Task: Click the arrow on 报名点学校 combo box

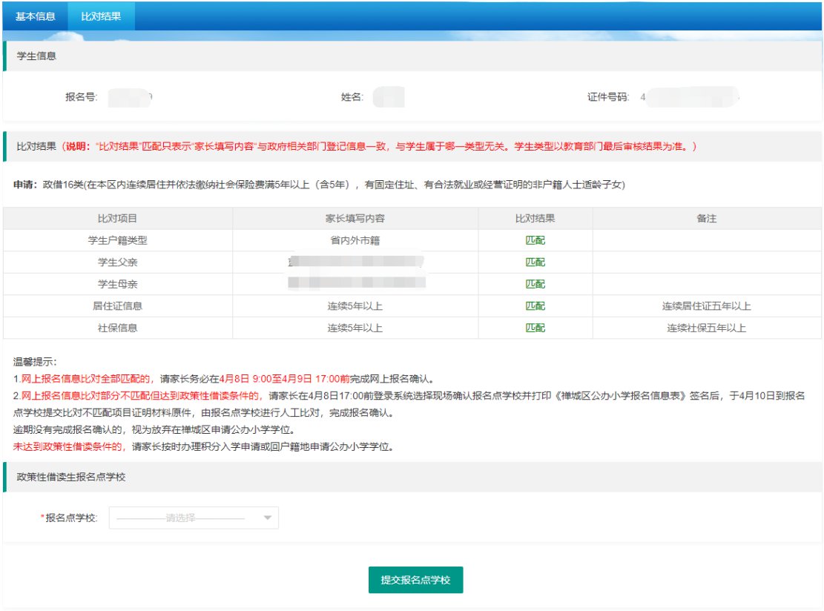Action: click(x=268, y=518)
